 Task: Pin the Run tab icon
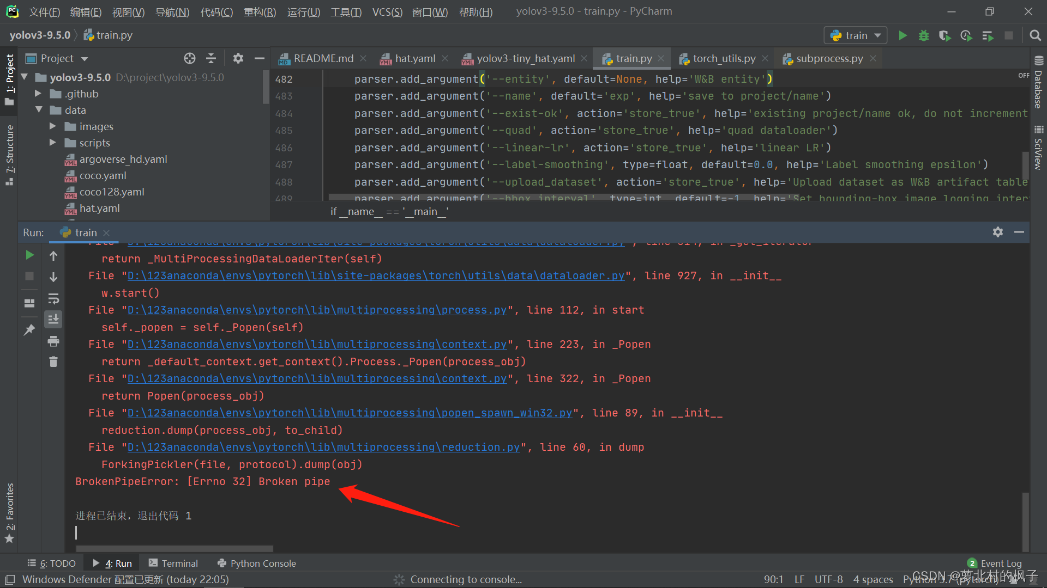(x=29, y=329)
